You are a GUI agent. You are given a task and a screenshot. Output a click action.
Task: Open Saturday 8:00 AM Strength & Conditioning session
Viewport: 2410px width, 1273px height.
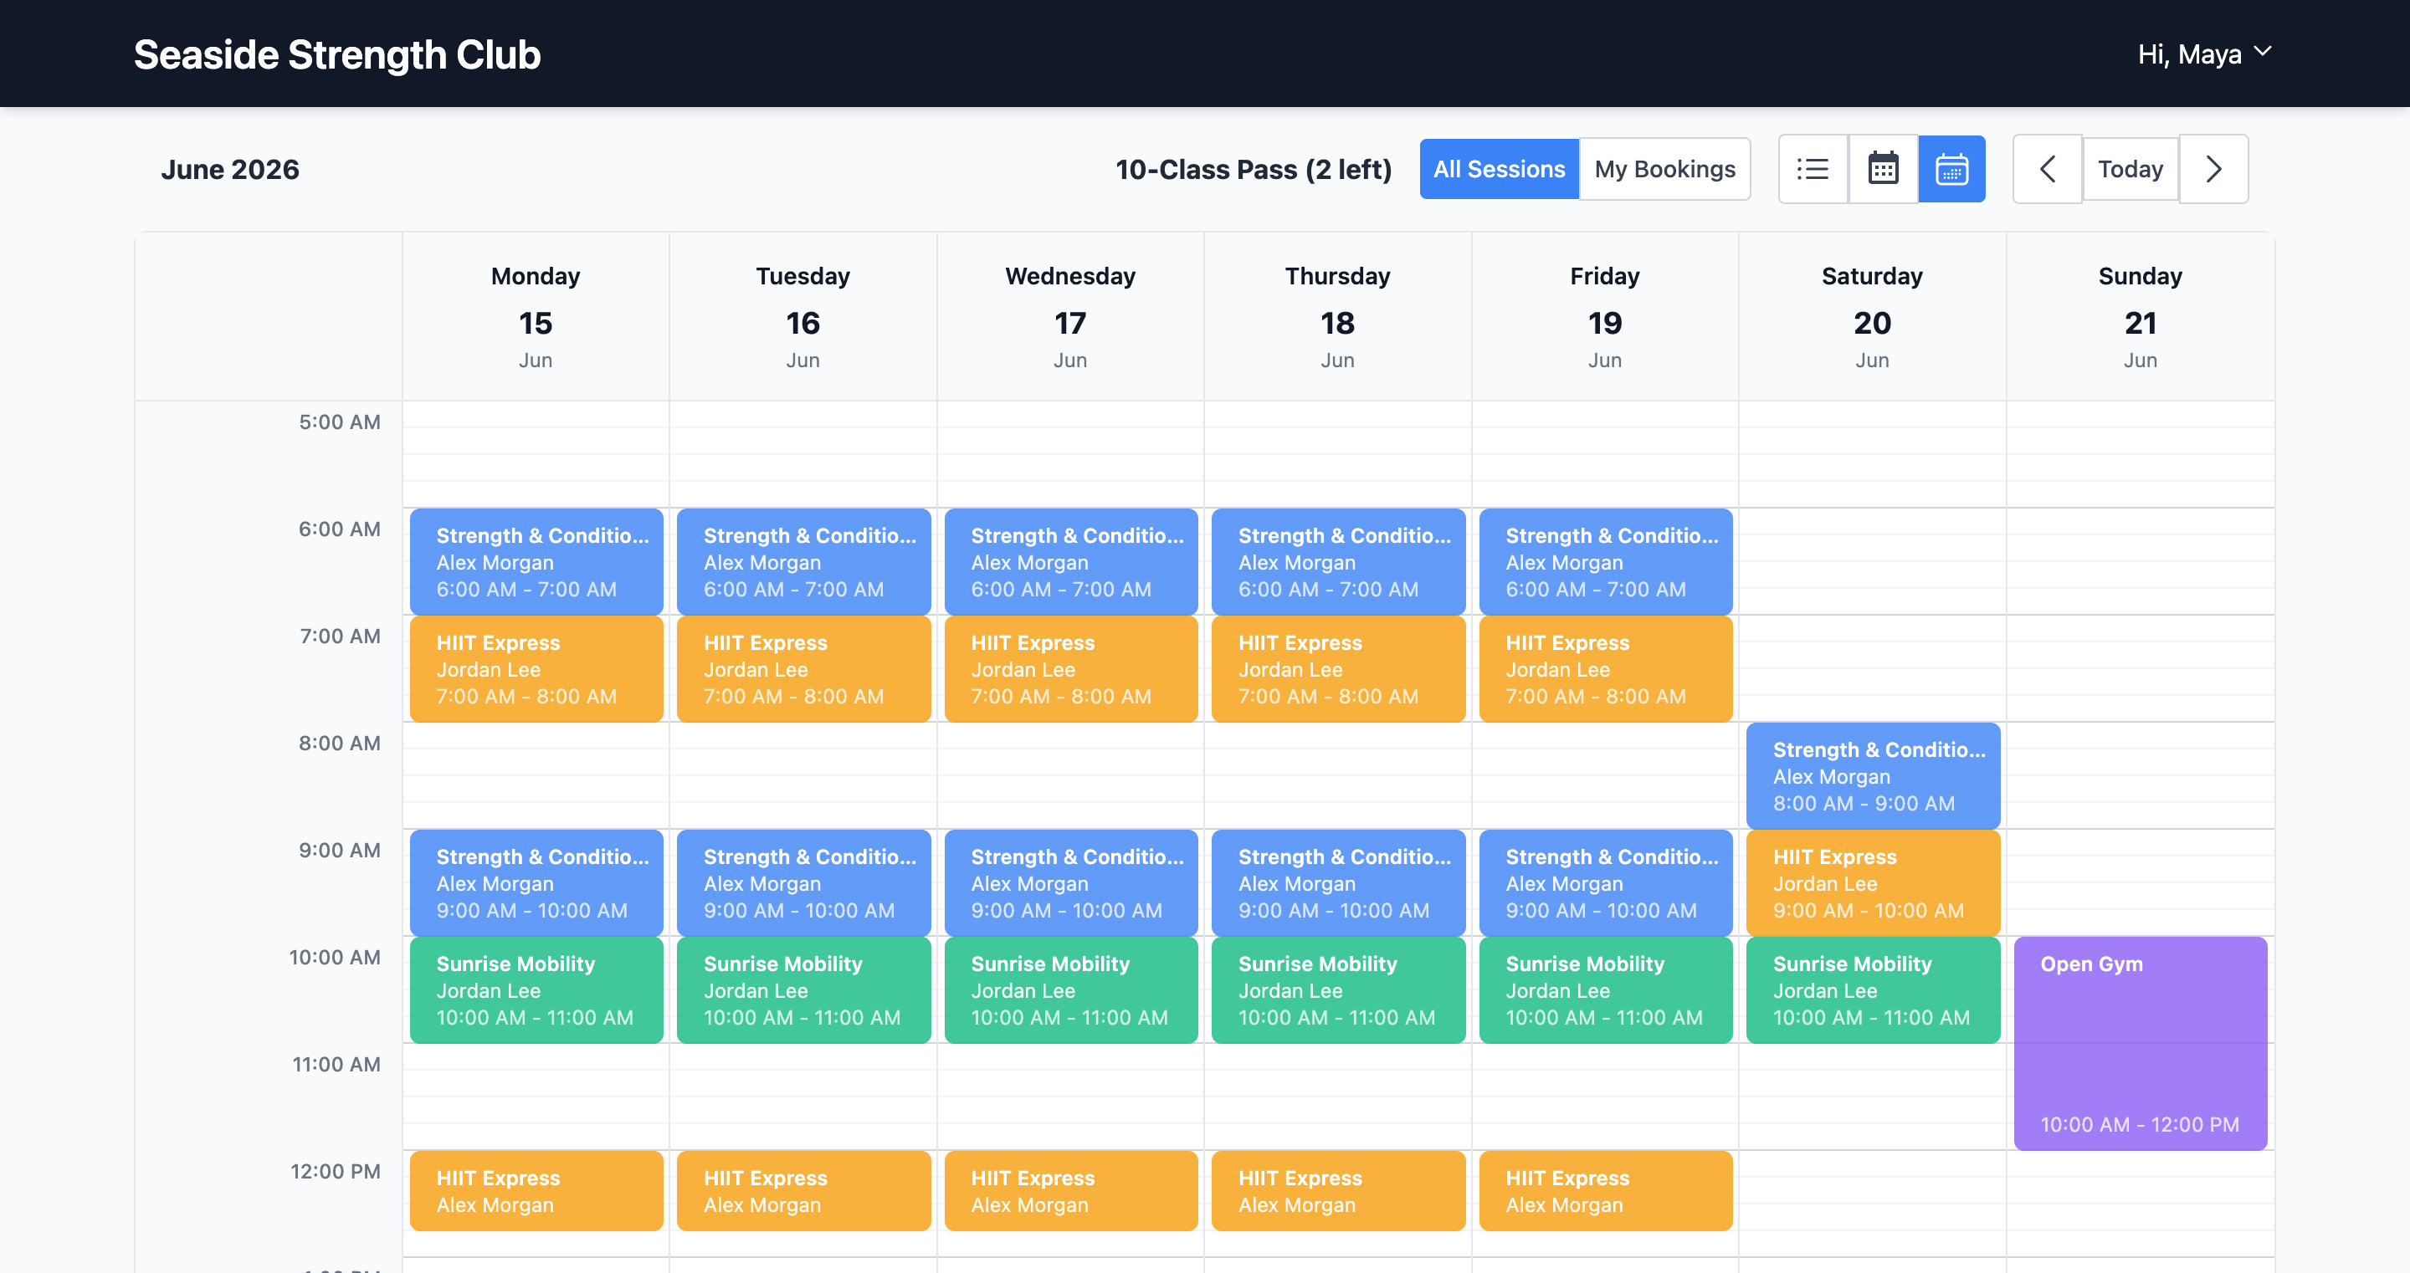pos(1873,775)
